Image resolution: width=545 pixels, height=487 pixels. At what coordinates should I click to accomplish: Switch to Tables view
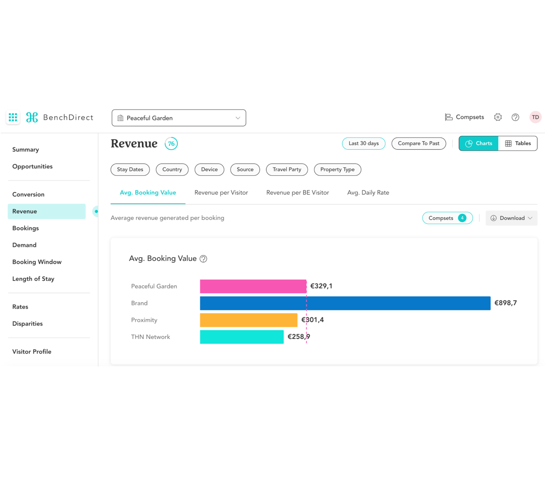(518, 143)
